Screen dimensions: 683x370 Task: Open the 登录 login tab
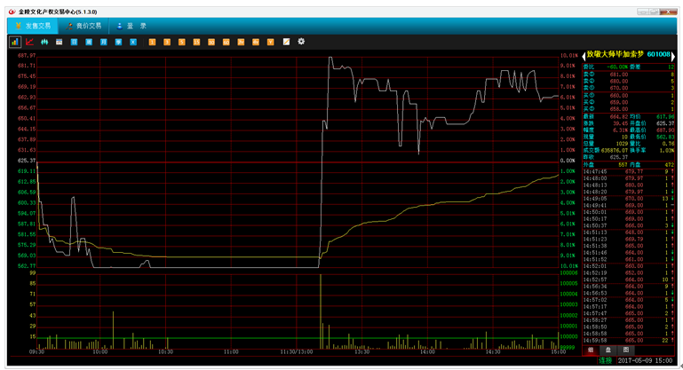click(131, 26)
